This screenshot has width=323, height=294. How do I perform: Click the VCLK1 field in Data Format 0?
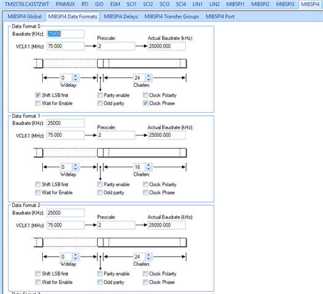65,46
